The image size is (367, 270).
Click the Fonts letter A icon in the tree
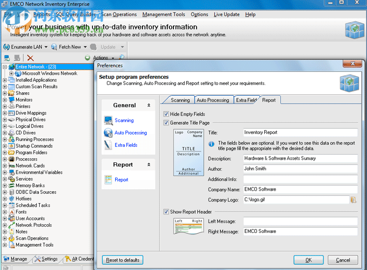pos(12,212)
